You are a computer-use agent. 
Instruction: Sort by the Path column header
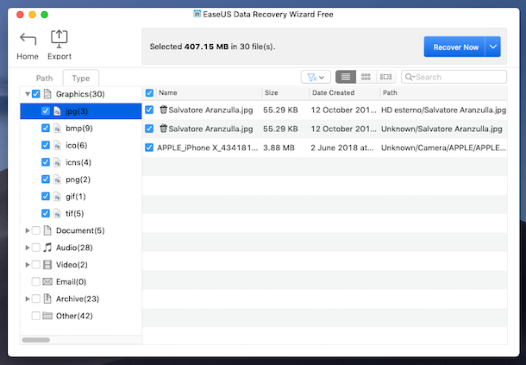point(443,93)
